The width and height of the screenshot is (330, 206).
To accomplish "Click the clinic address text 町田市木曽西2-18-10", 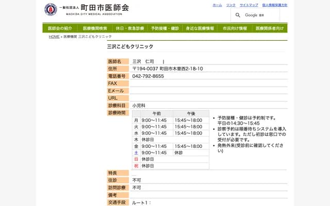I will 180,68.
